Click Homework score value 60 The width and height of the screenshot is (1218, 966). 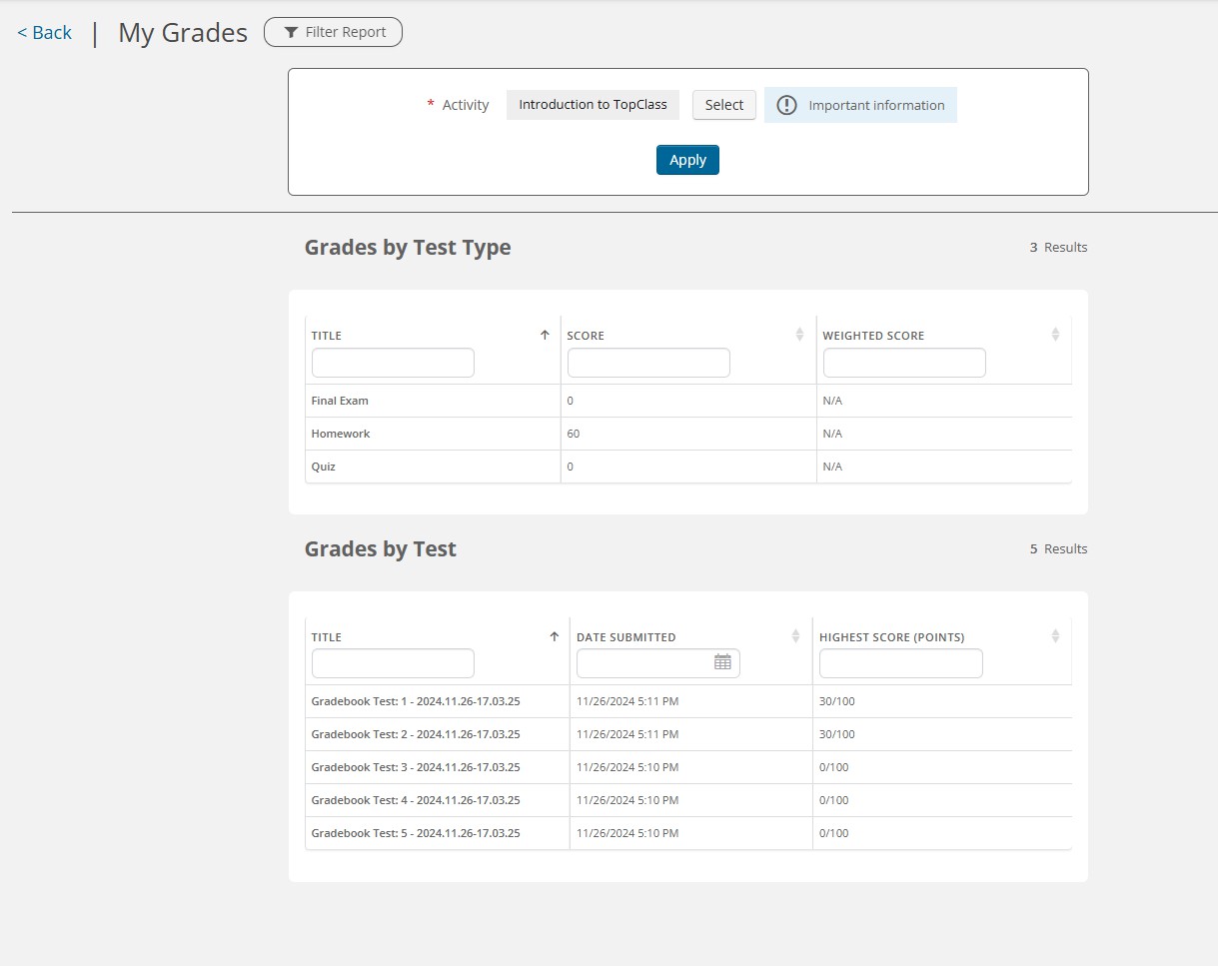(574, 434)
